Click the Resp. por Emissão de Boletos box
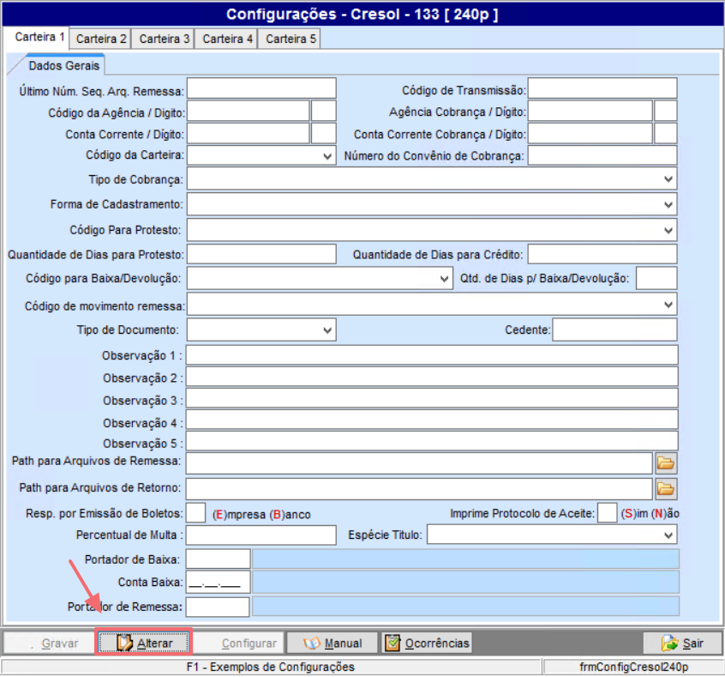 (x=195, y=513)
